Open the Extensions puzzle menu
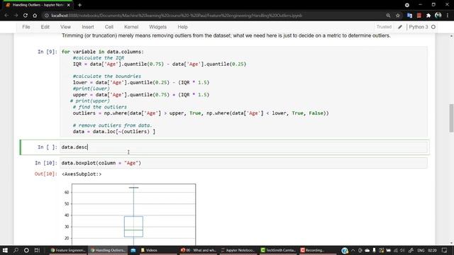454x255 pixels. click(428, 16)
